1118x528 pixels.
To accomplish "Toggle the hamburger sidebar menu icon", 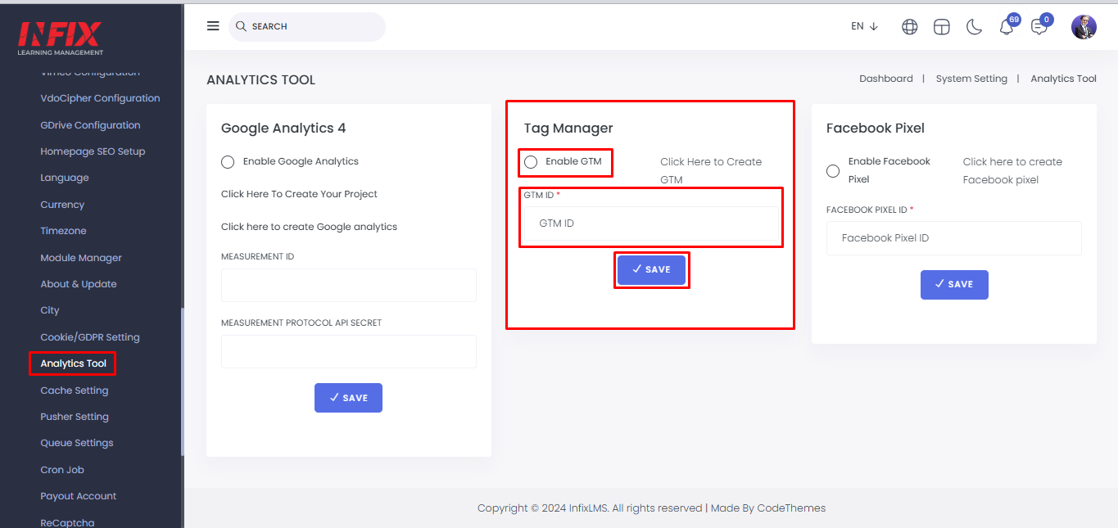I will pyautogui.click(x=213, y=26).
